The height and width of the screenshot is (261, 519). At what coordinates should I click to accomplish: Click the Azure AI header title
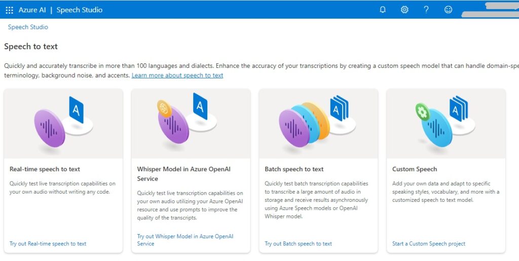pyautogui.click(x=34, y=10)
